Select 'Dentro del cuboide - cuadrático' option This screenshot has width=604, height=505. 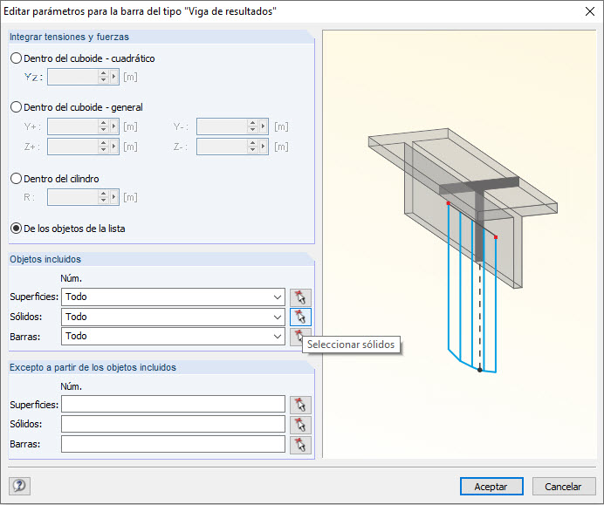click(17, 58)
